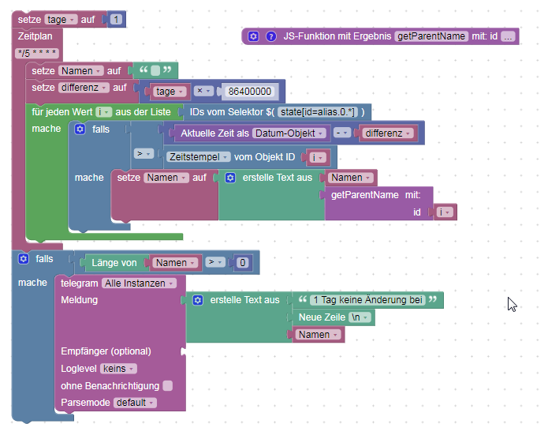Open 'tage' dropdown inside the multiplication block

pyautogui.click(x=170, y=92)
